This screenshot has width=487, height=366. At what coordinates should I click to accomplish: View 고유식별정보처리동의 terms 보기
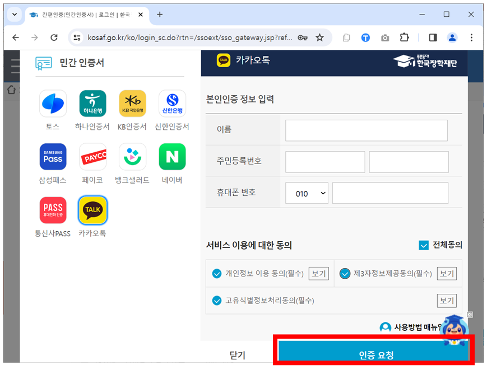[447, 301]
